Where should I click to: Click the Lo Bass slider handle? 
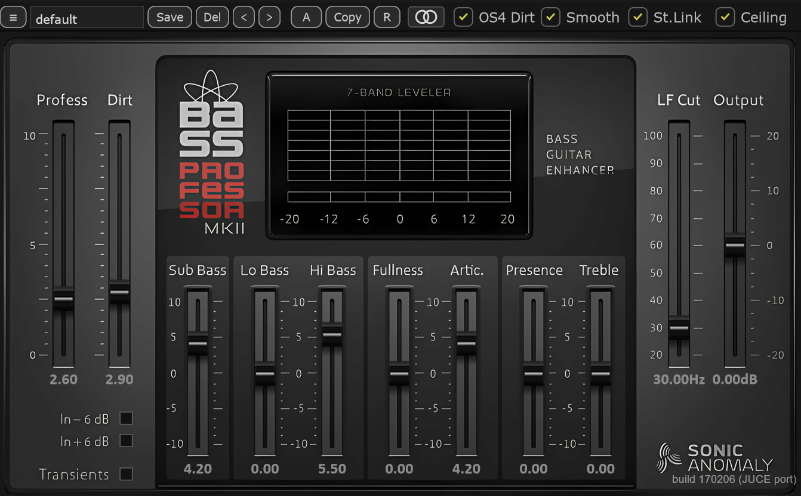265,374
